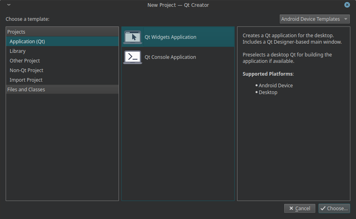Pick the Non-Qt Project category
The width and height of the screenshot is (356, 219).
(x=62, y=70)
